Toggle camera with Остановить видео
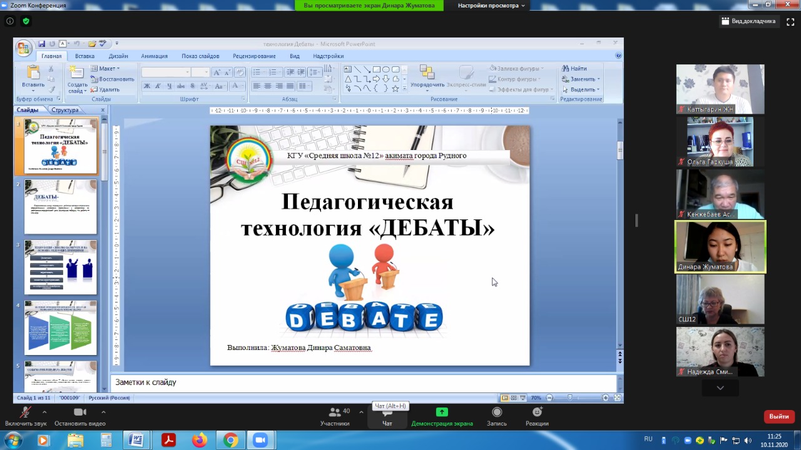The width and height of the screenshot is (801, 450). click(x=79, y=416)
